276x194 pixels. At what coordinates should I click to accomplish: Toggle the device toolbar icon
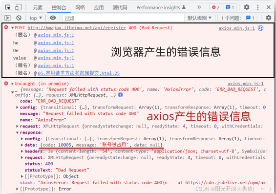tap(18, 7)
